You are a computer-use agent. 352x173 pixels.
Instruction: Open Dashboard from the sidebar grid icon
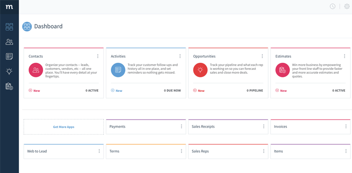pos(9,27)
